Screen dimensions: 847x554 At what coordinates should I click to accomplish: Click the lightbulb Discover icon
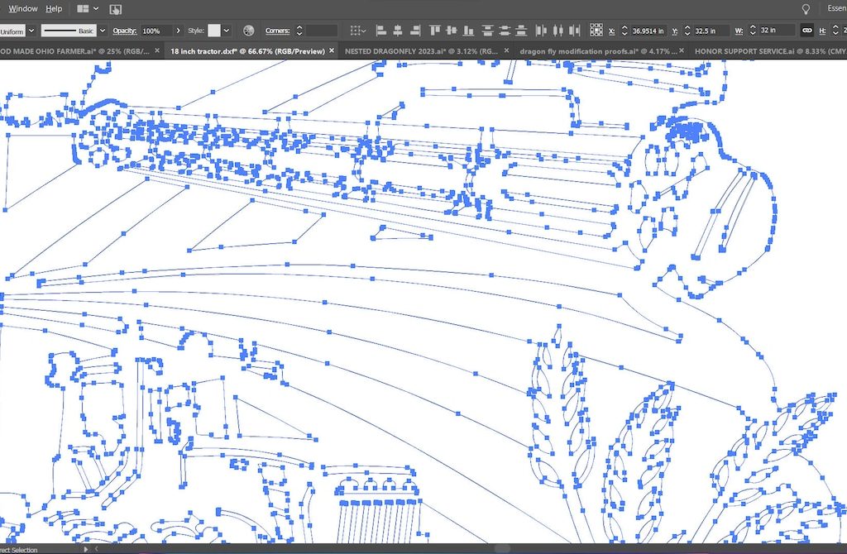(x=806, y=8)
